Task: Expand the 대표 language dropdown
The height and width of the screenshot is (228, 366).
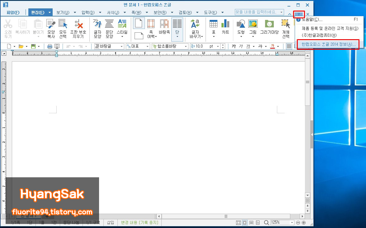Action: tap(147, 46)
